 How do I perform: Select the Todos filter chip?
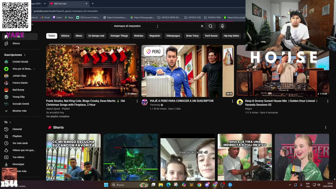[52, 36]
